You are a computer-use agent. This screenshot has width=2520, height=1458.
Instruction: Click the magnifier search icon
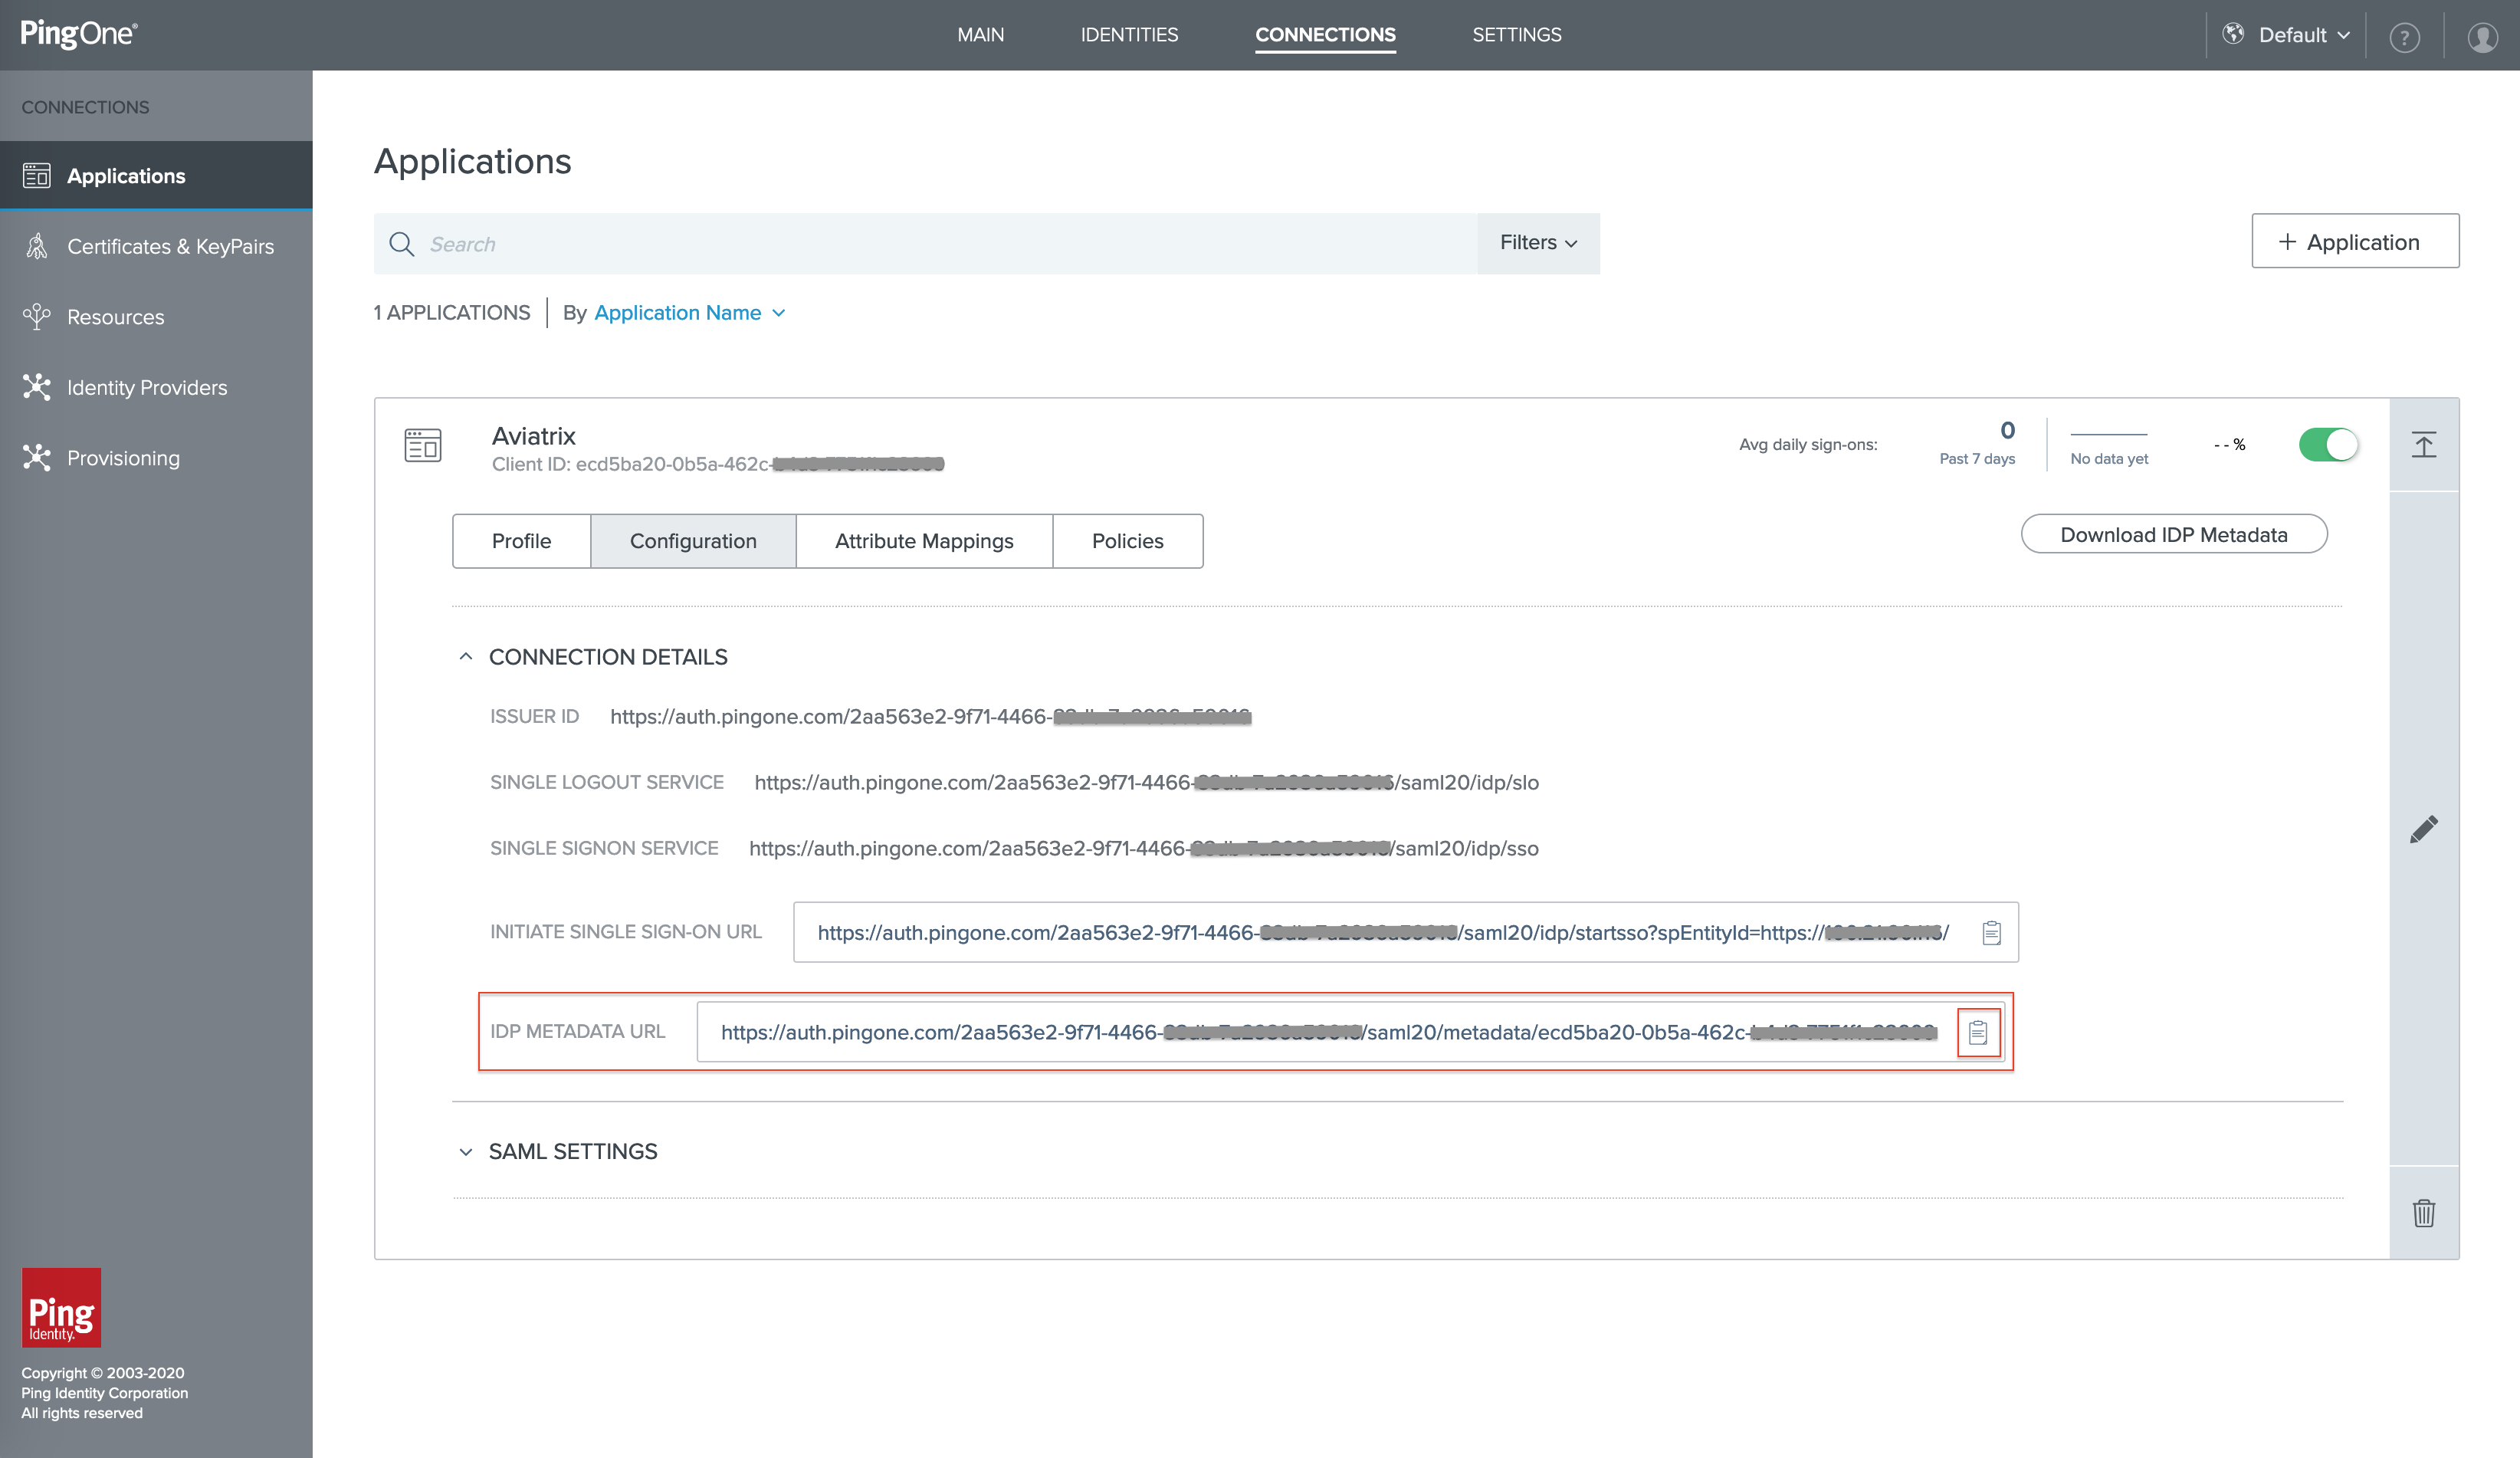coord(402,244)
